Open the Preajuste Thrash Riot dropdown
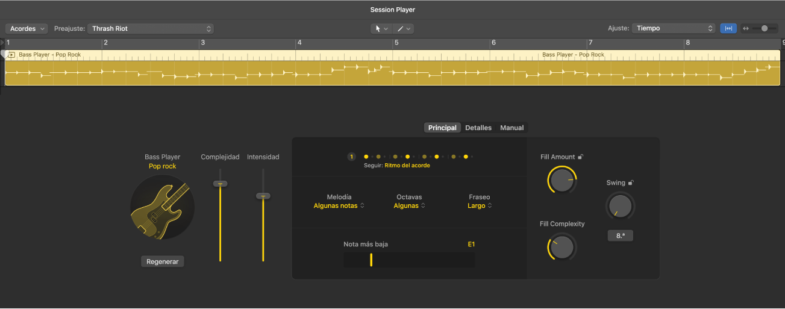 151,28
